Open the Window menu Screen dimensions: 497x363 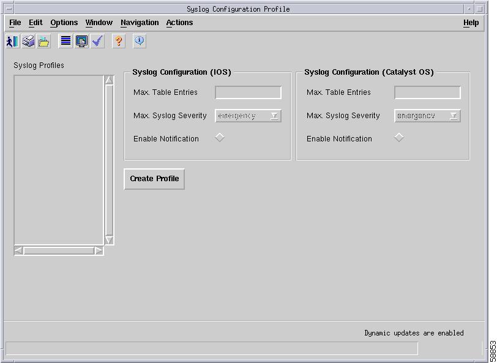pyautogui.click(x=99, y=23)
